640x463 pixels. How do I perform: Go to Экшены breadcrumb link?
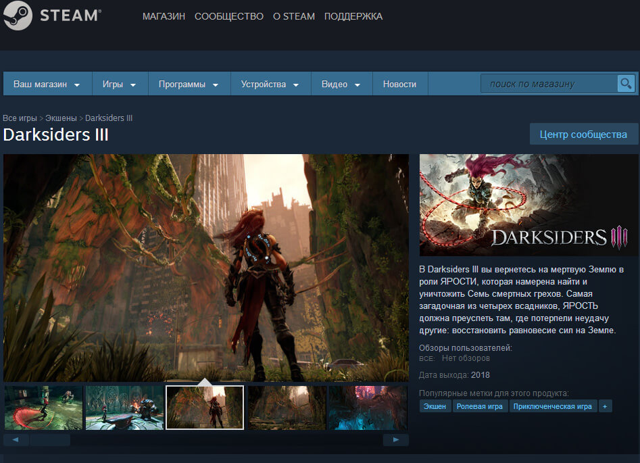click(x=61, y=118)
